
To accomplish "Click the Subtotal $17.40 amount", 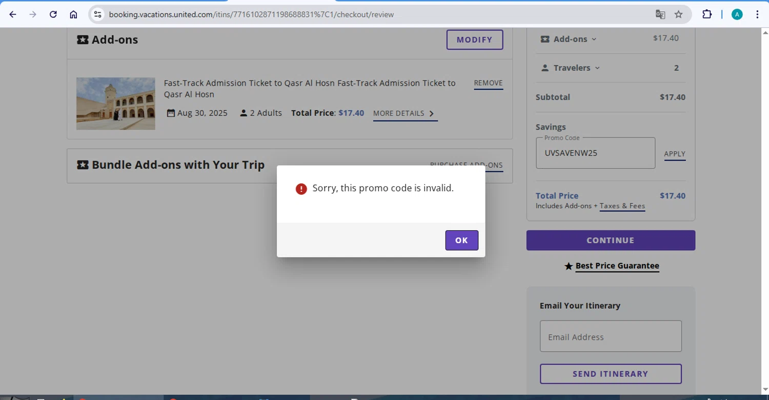I will tap(673, 97).
